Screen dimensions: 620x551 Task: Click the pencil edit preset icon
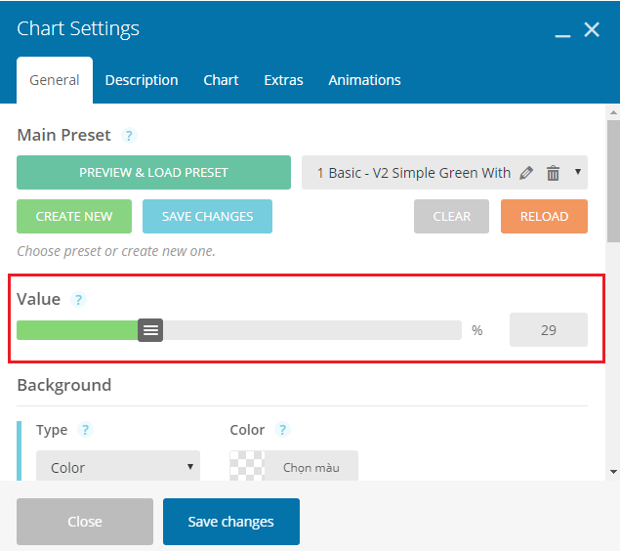point(526,173)
